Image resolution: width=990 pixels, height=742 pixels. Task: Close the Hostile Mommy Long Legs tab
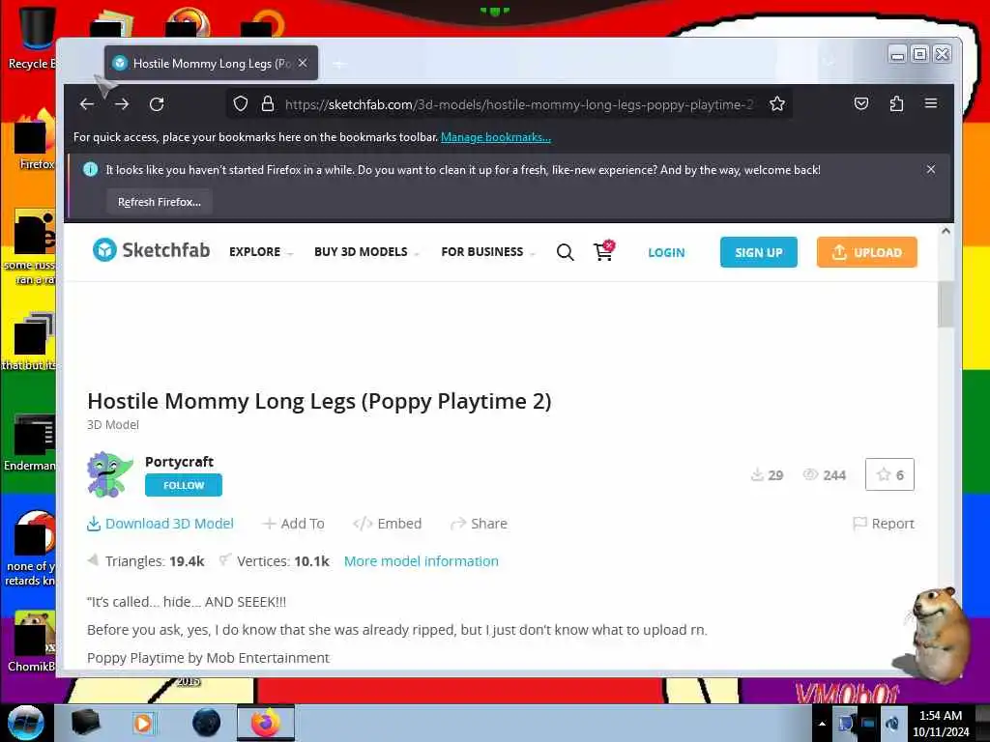[x=303, y=63]
